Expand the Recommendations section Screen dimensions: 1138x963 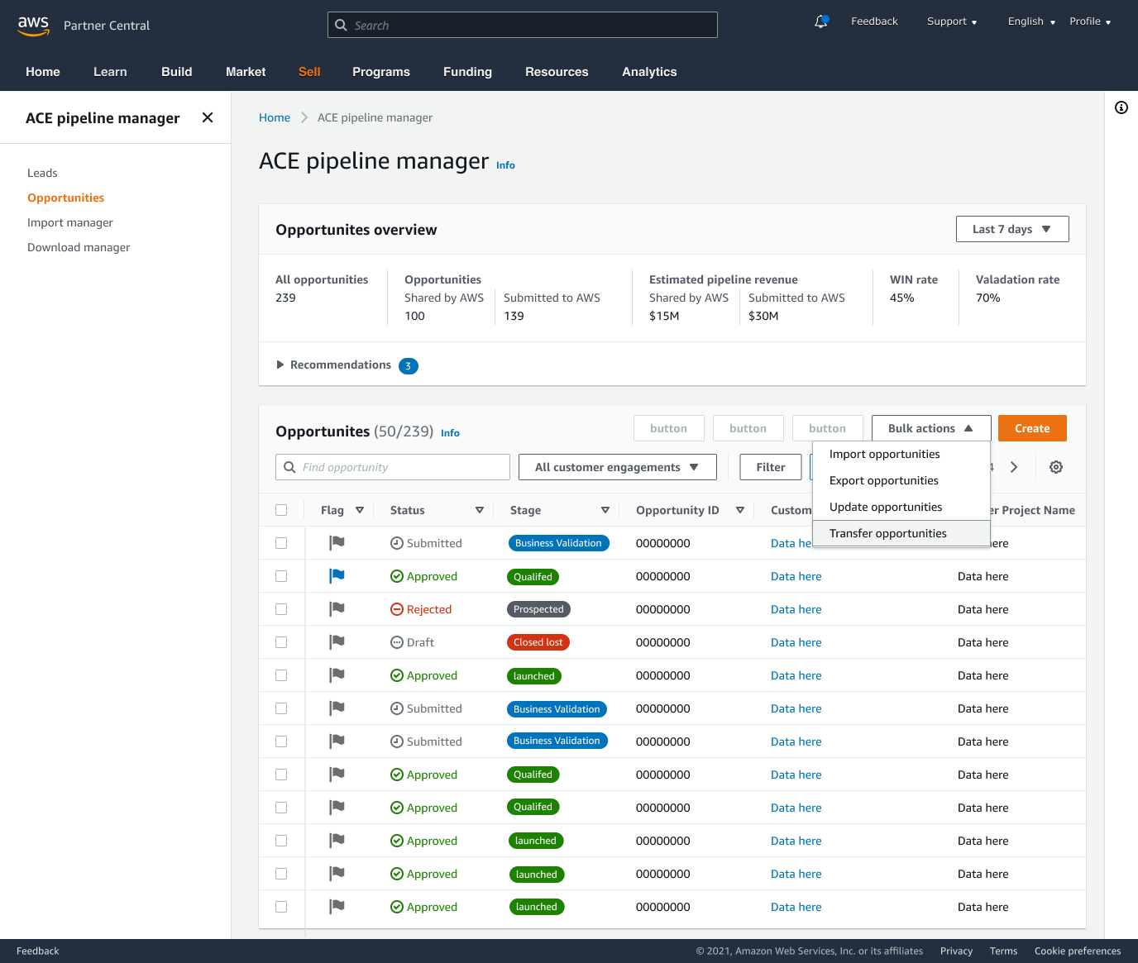(280, 365)
